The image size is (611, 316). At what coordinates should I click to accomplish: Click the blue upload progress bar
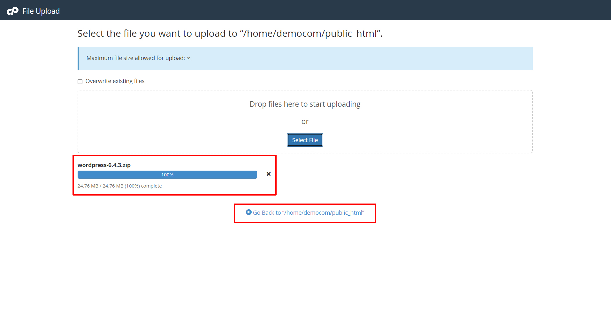[x=121, y=175]
